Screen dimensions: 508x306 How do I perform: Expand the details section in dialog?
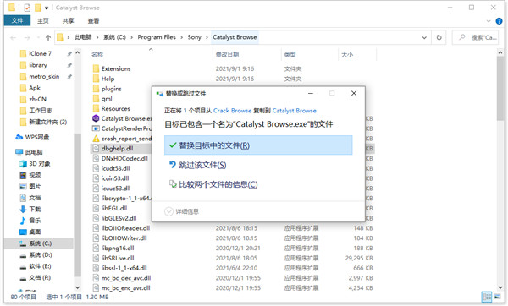tap(181, 211)
